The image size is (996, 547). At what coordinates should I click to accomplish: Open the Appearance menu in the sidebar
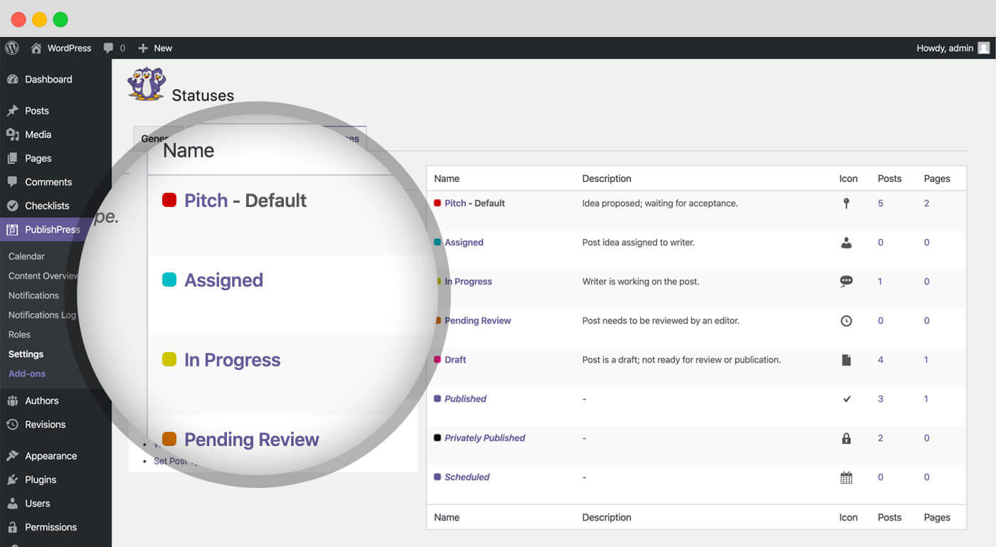click(x=51, y=456)
